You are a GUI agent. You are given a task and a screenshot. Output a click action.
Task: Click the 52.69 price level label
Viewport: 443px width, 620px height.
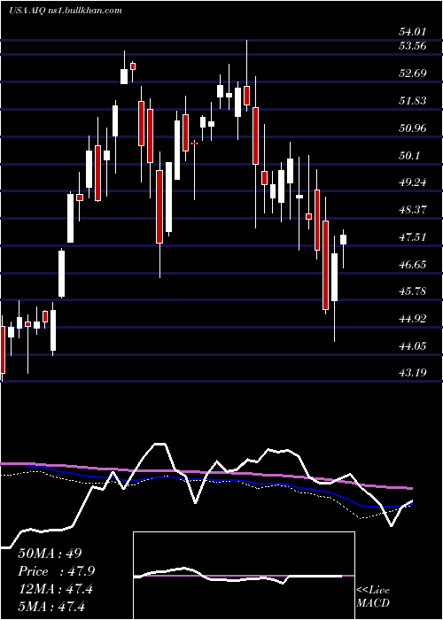tap(413, 74)
